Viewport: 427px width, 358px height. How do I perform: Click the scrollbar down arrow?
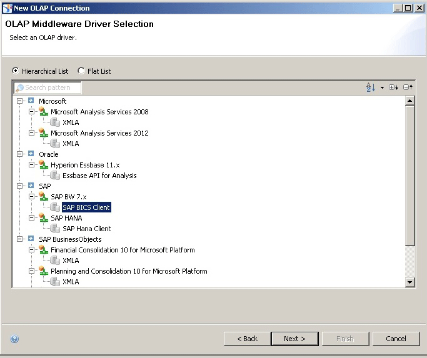[x=409, y=282]
